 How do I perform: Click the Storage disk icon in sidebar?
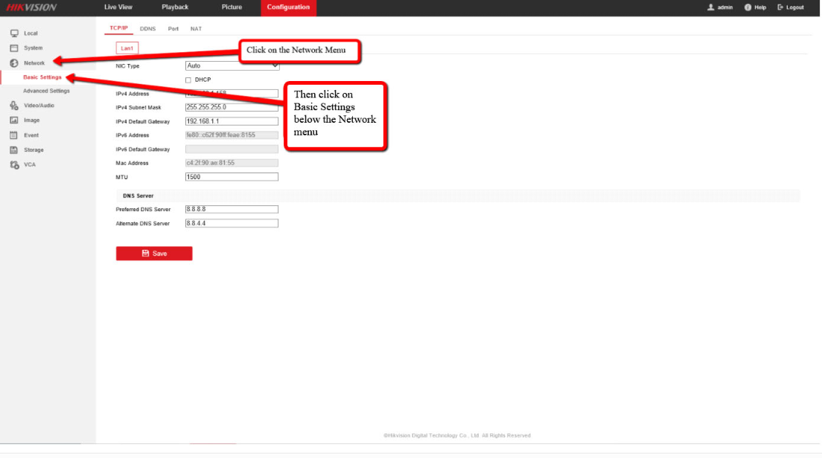pos(13,150)
